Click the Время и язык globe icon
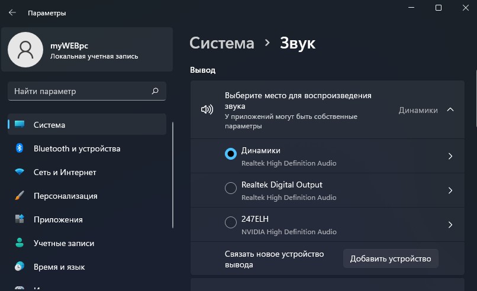477x291 pixels. 20,266
